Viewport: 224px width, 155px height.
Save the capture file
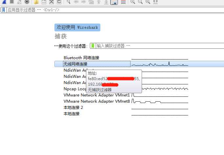[44, 2]
